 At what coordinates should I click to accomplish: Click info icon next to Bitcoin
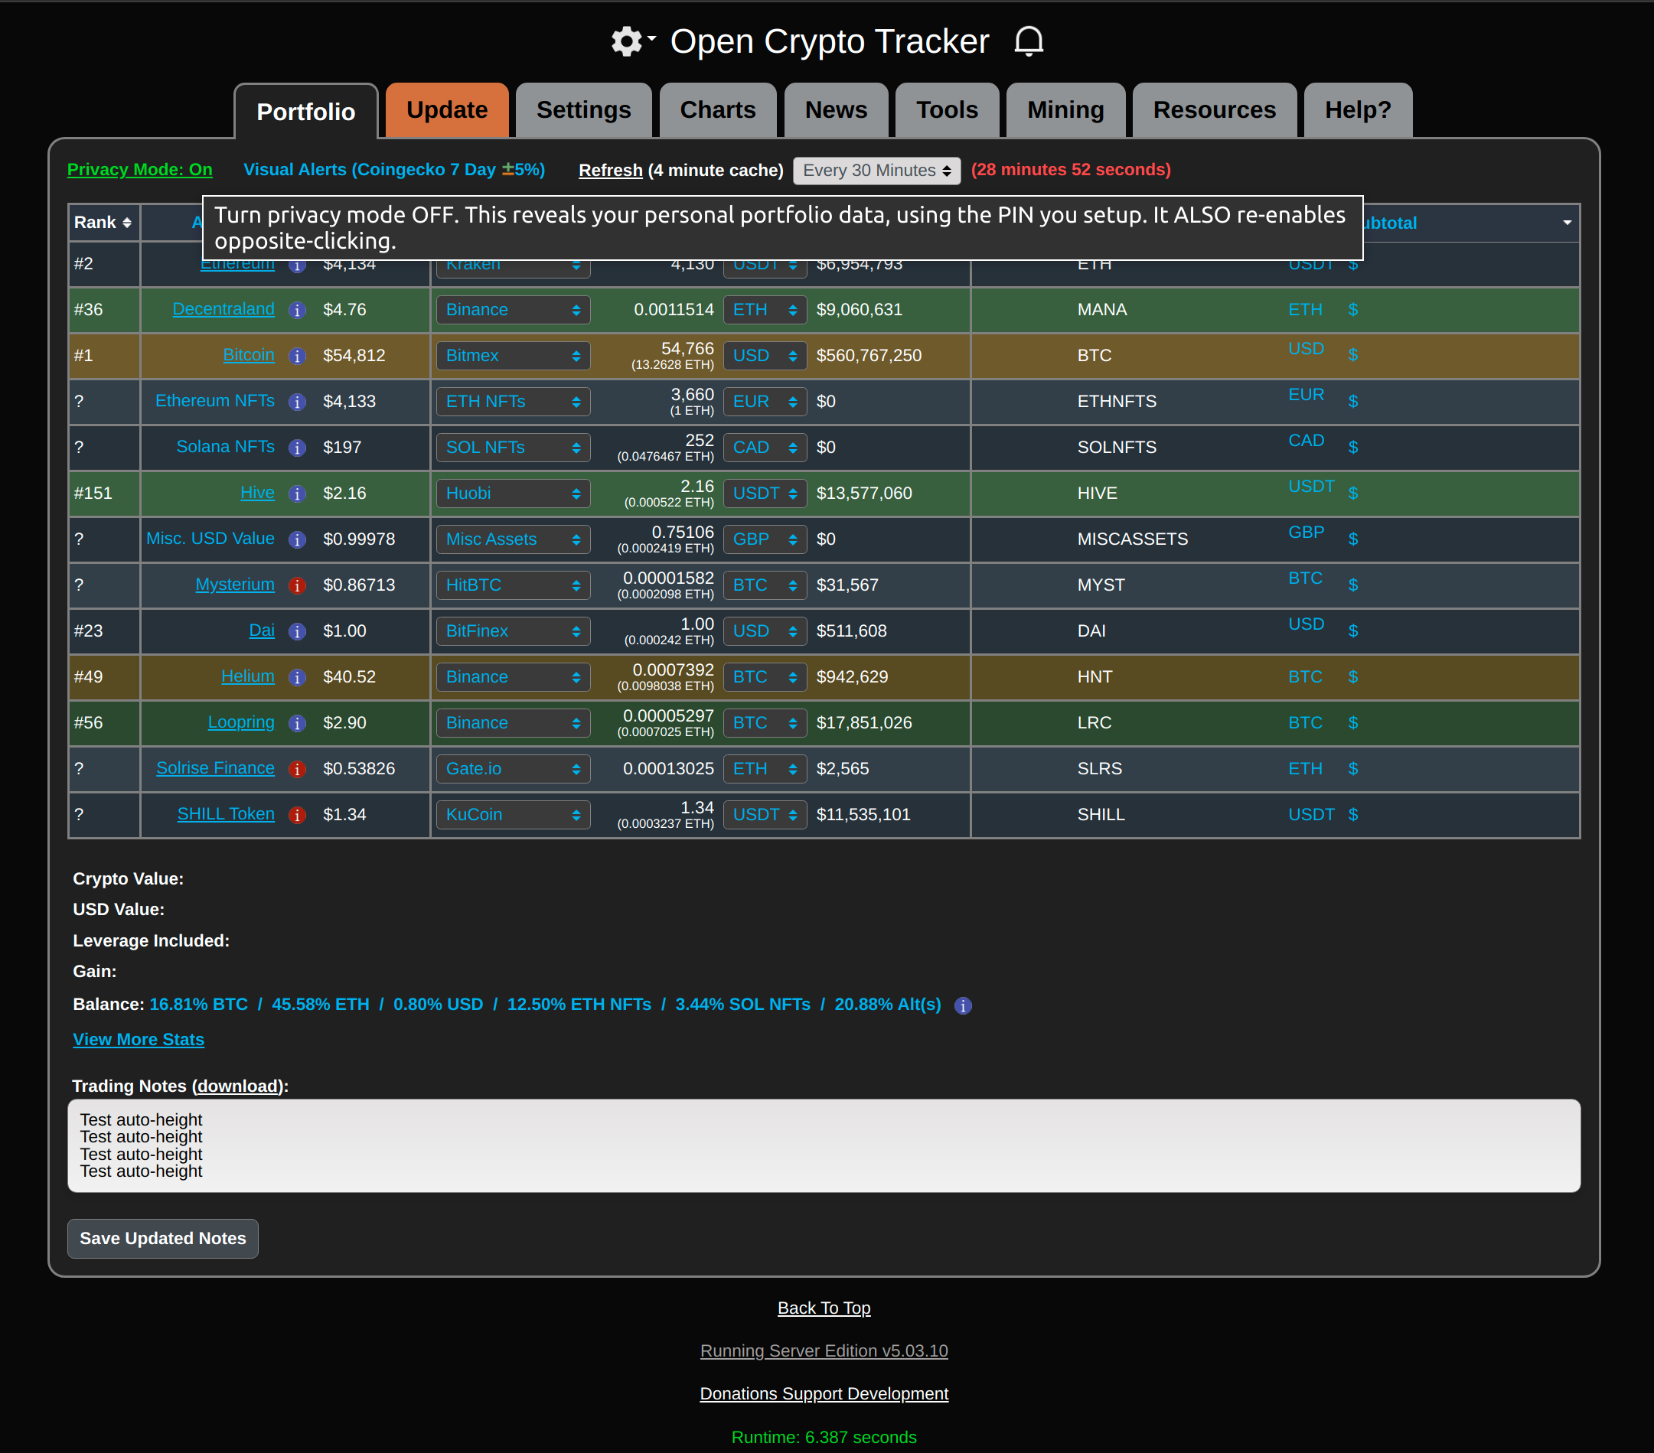pos(297,357)
